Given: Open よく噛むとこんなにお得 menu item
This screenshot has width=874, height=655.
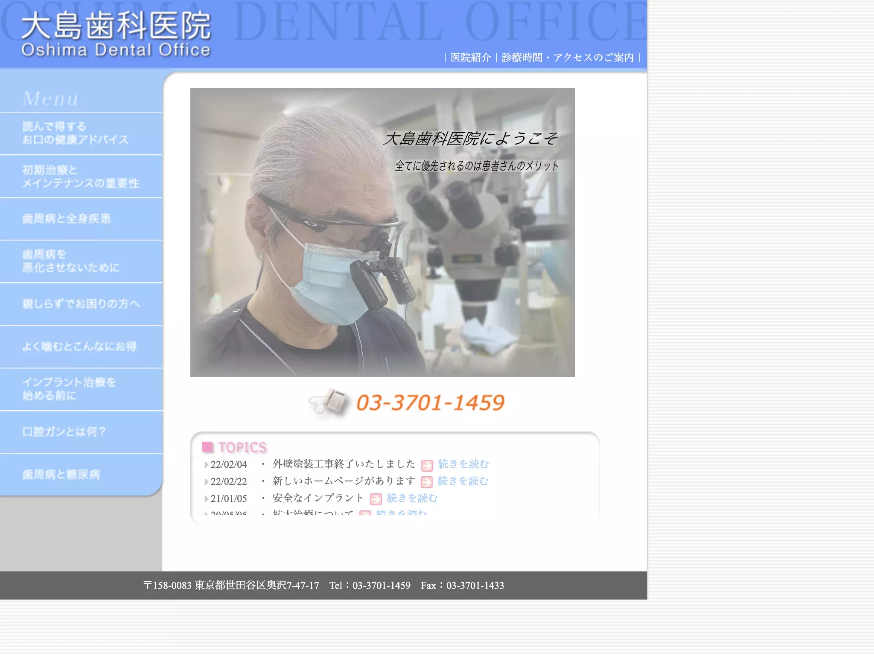Looking at the screenshot, I should pos(81,347).
